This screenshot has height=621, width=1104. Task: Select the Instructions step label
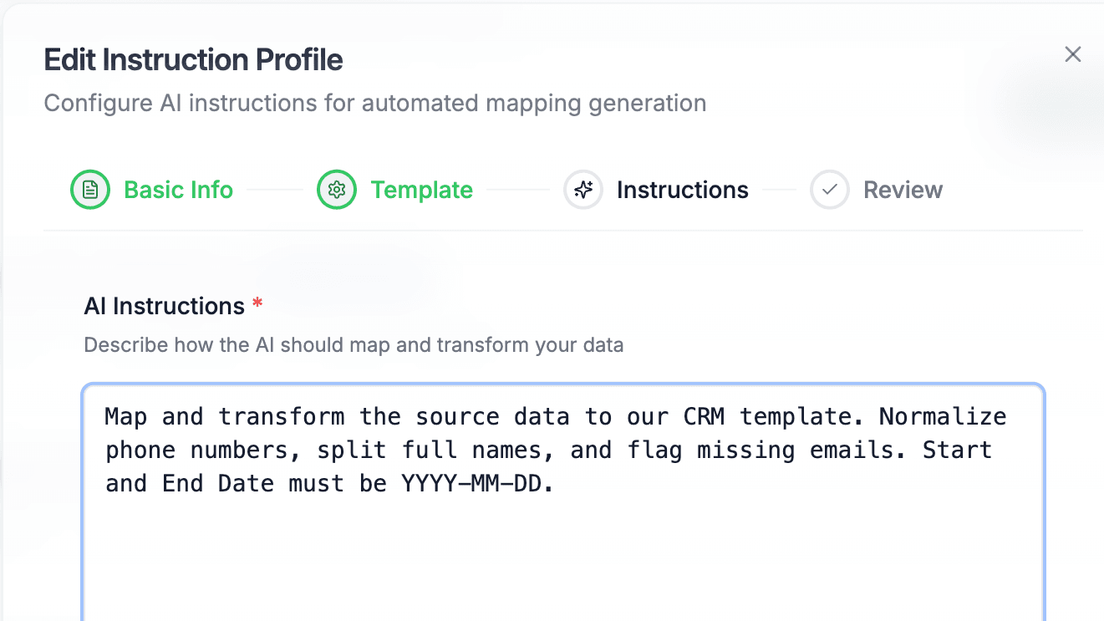tap(682, 190)
